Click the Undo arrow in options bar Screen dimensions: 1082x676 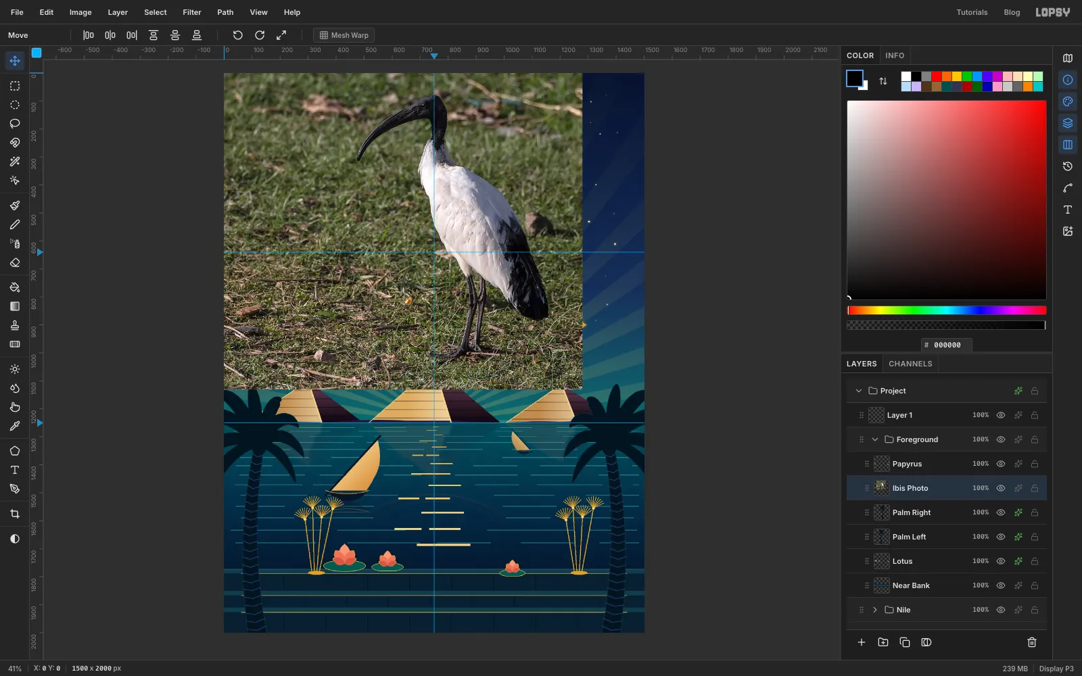tap(237, 35)
